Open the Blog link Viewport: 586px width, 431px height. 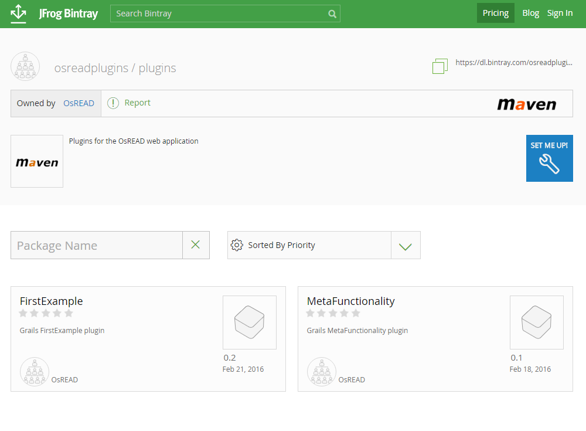coord(531,13)
